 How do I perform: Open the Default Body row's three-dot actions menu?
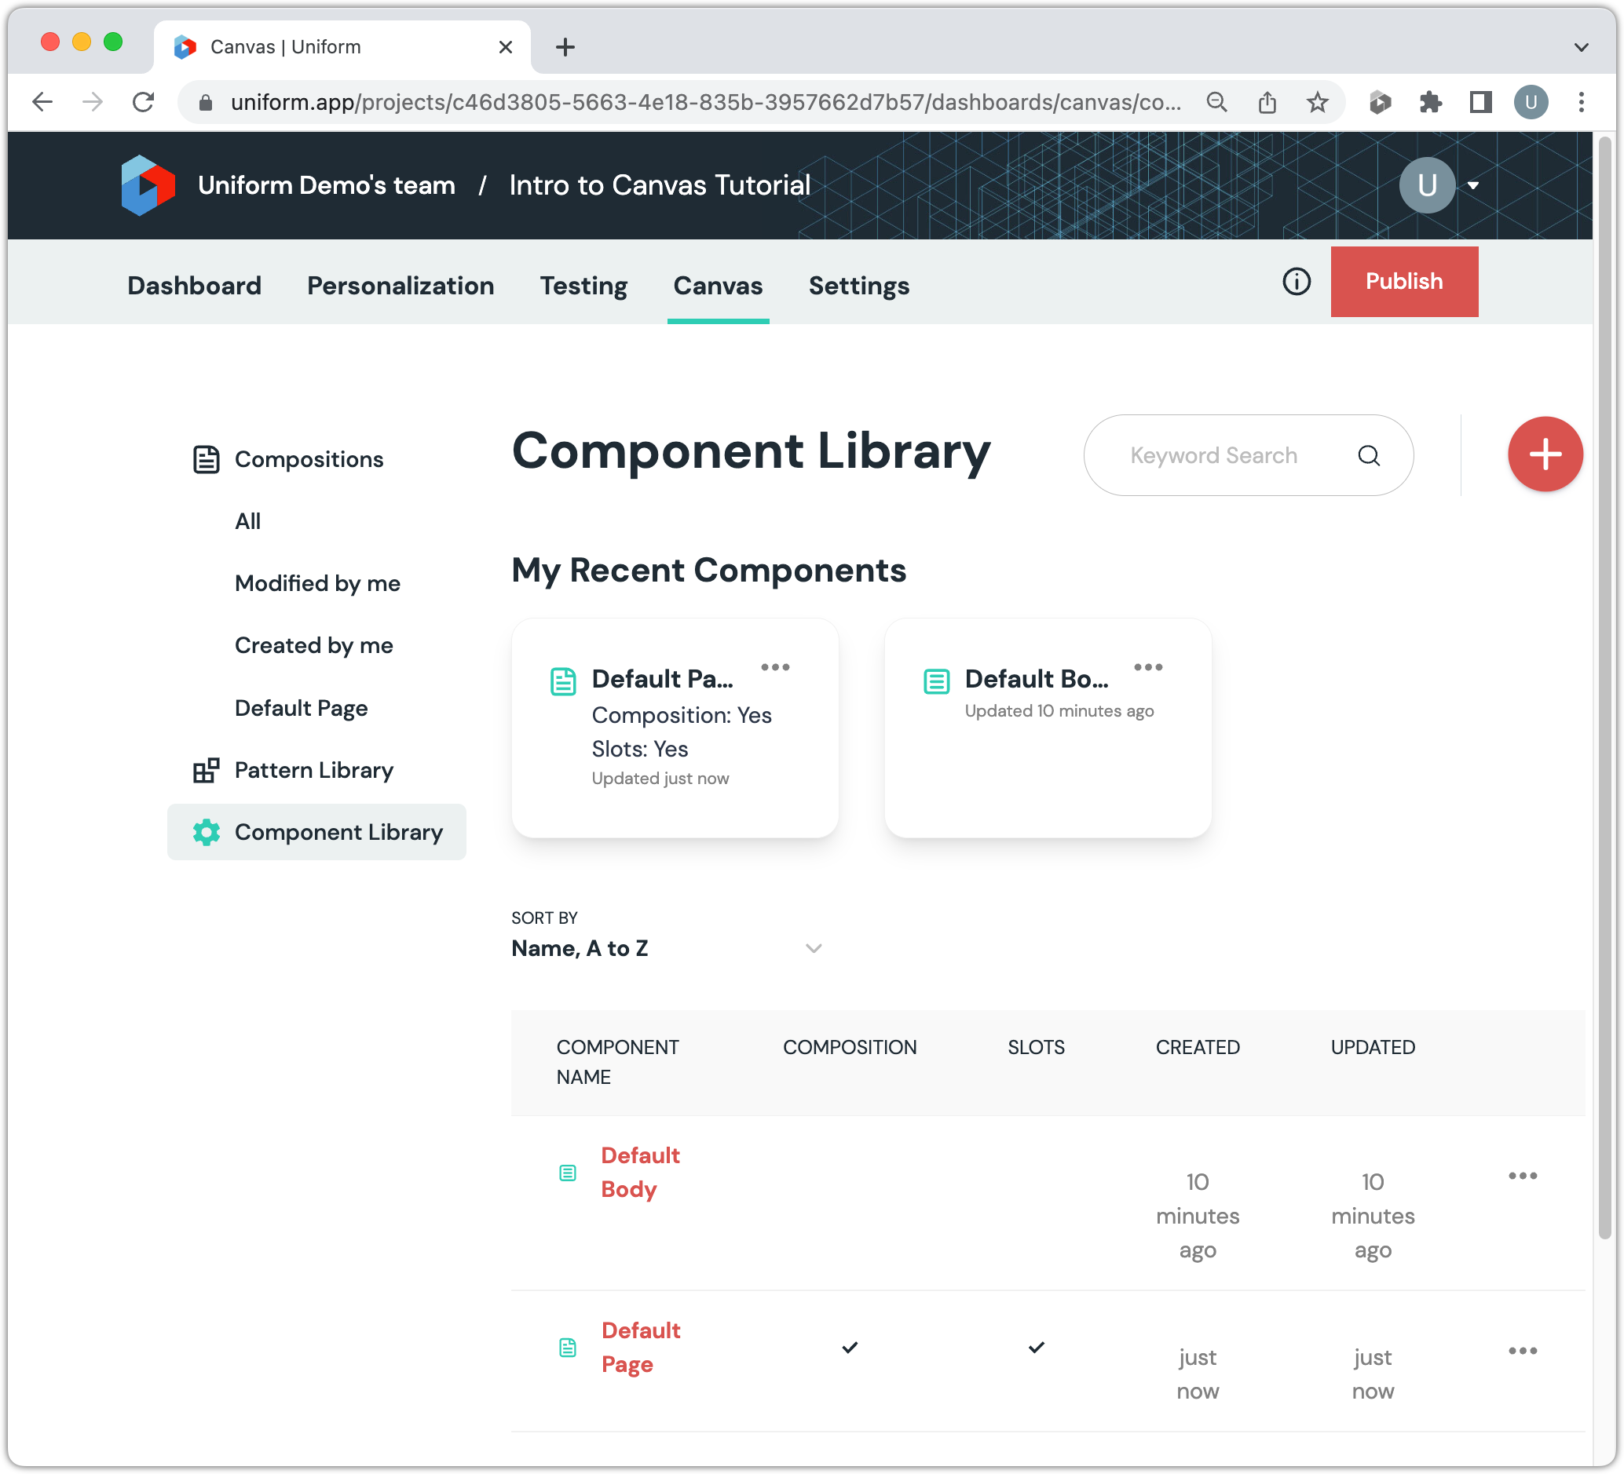coord(1522,1175)
